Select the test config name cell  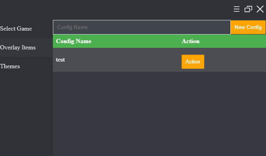60,60
